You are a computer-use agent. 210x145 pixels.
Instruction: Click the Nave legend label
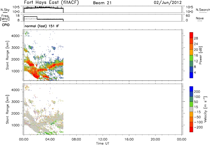[199, 18]
